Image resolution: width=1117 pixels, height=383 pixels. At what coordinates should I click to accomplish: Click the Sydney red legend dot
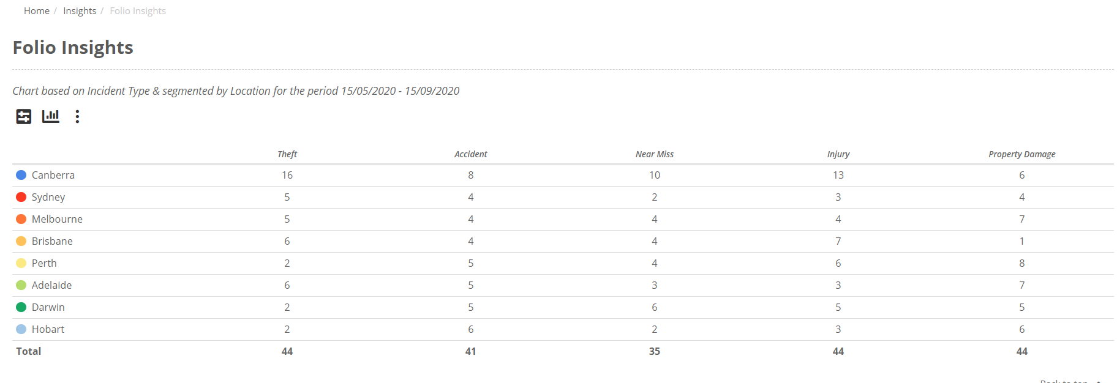tap(21, 197)
